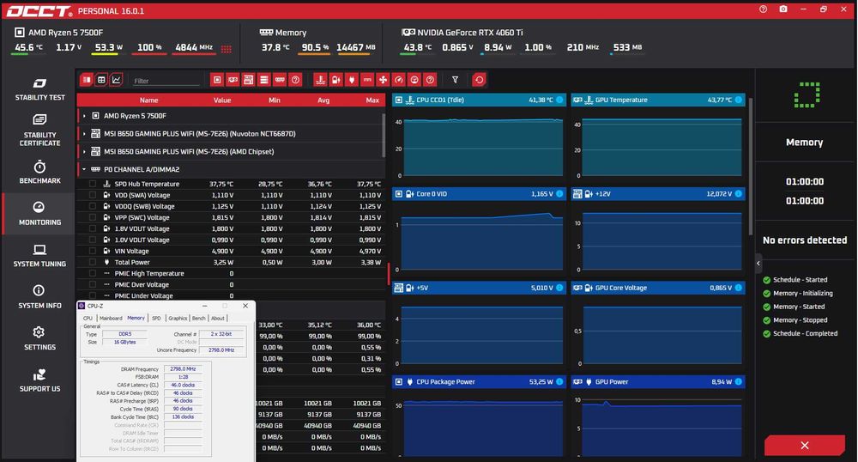Open the Mainboard tab in CPU-Z
858x462 pixels.
(111, 318)
